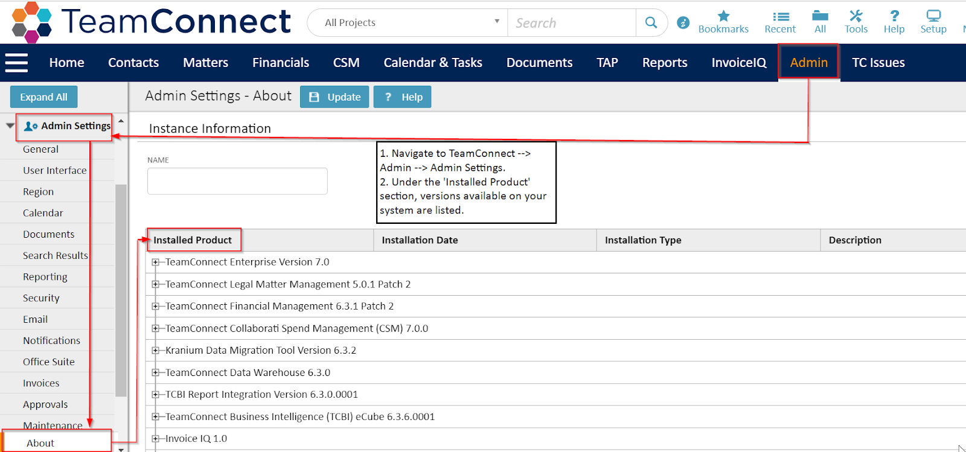The width and height of the screenshot is (966, 452).
Task: Expand Invoice IQ 1.0 row
Action: tap(155, 439)
